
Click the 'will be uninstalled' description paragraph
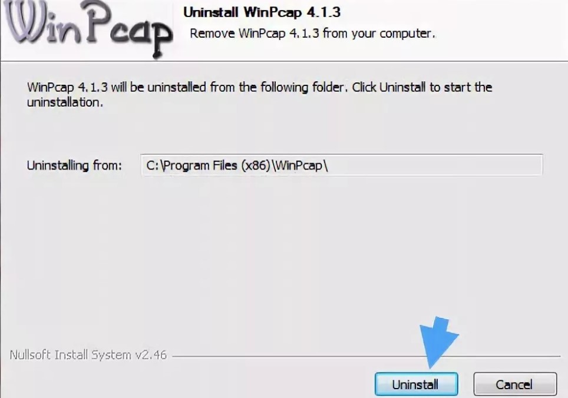coord(259,94)
